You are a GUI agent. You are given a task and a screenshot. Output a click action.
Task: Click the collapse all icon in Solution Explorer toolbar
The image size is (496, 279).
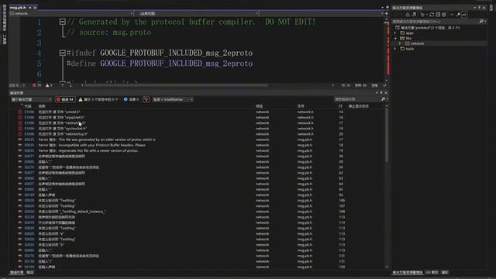(x=438, y=15)
